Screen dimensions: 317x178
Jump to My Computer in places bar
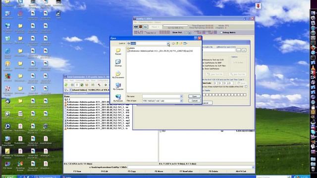(118, 87)
